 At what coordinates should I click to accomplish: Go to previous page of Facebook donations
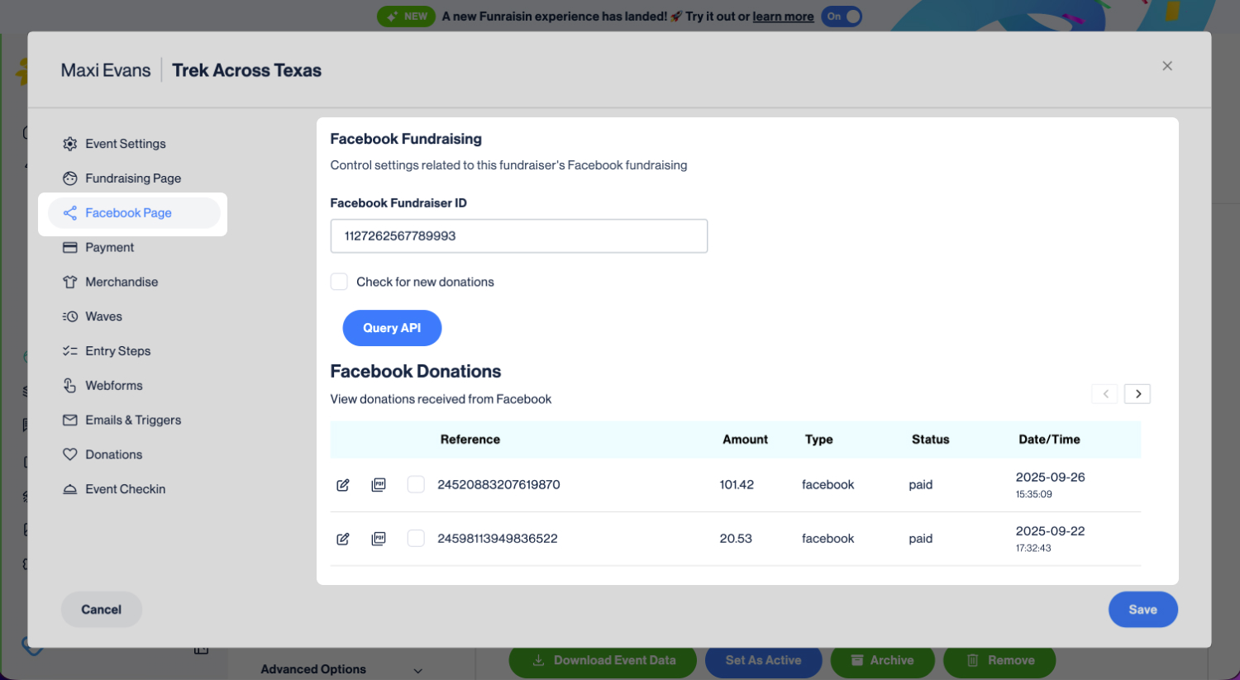1105,394
